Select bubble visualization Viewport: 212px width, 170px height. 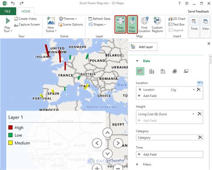point(163,71)
